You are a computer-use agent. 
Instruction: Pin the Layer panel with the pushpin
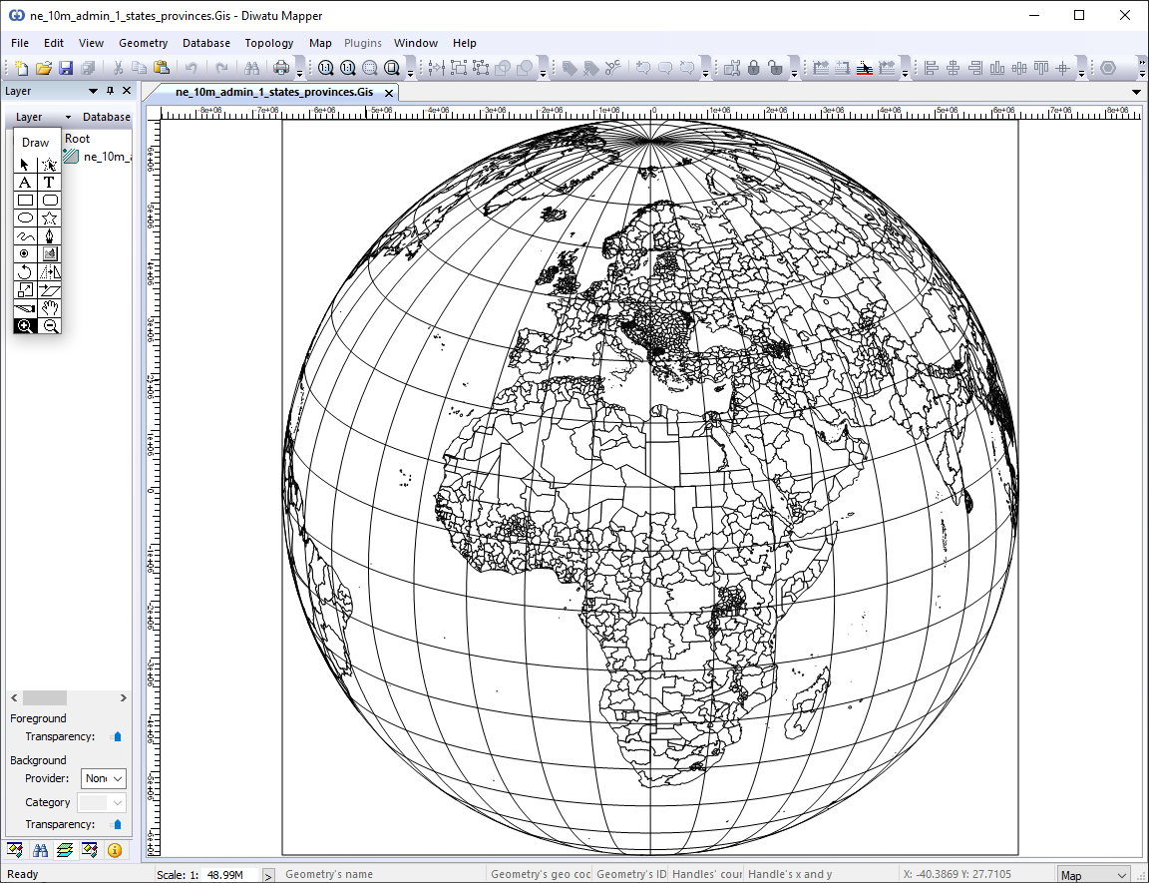[x=111, y=90]
